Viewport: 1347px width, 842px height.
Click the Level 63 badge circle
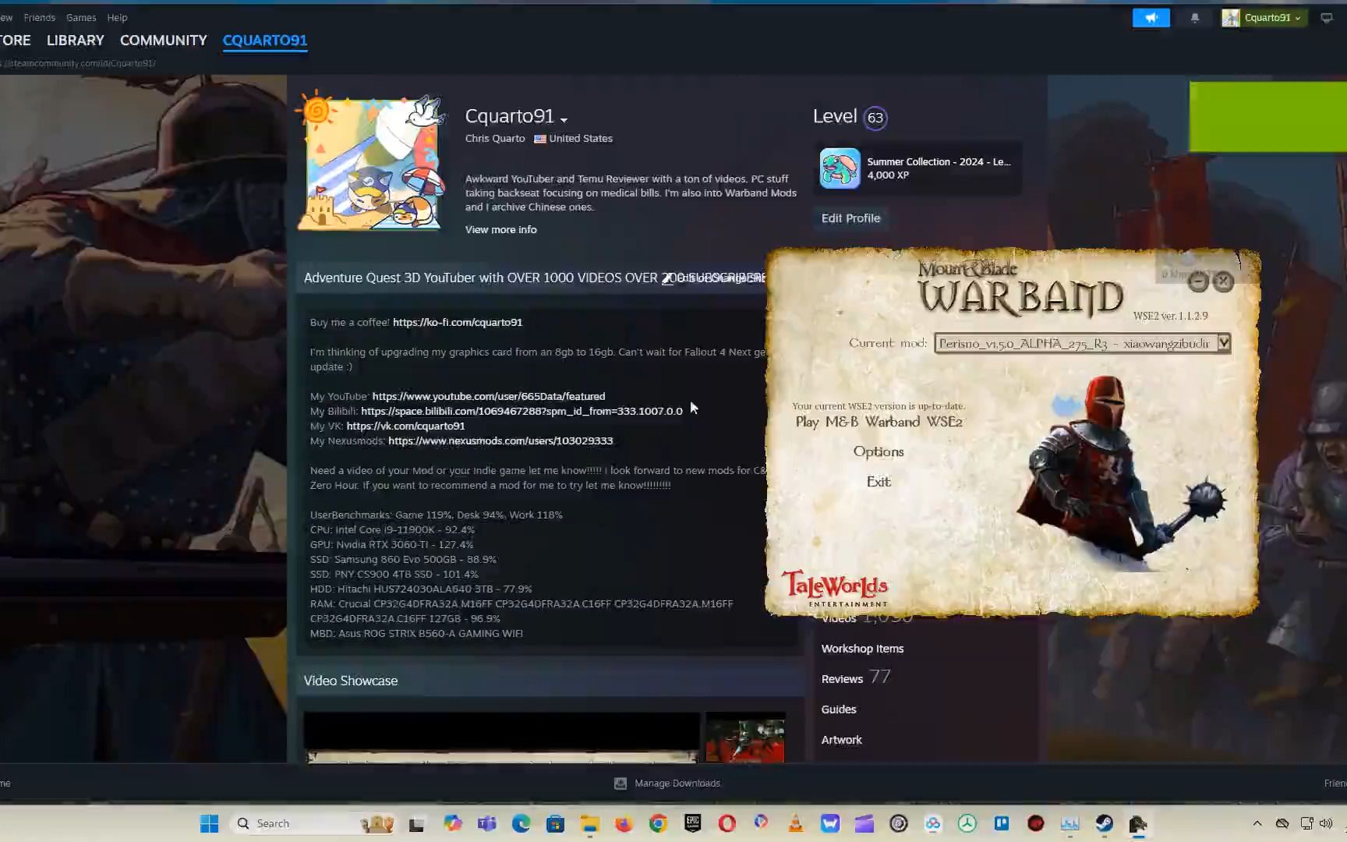pyautogui.click(x=875, y=118)
